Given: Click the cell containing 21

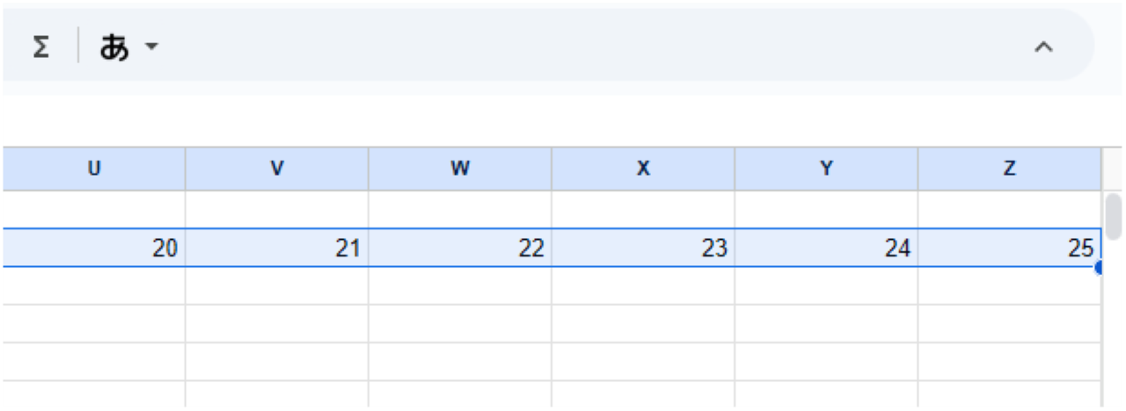Looking at the screenshot, I should click(x=277, y=249).
